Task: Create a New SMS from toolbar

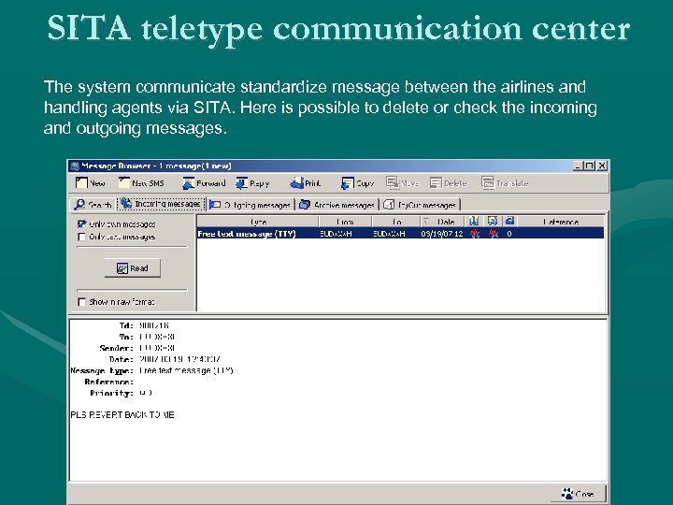Action: pyautogui.click(x=142, y=183)
